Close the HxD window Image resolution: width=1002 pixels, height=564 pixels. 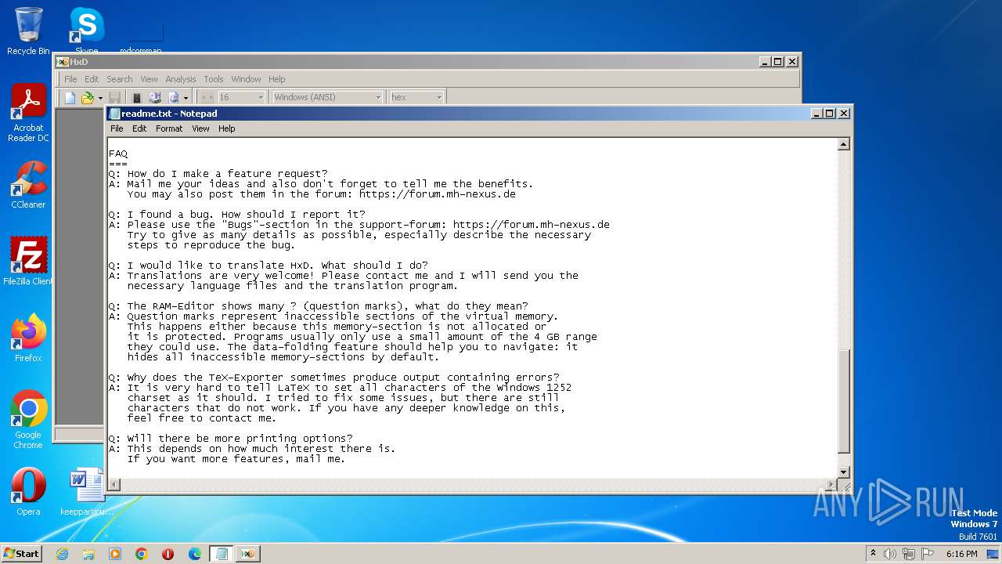[x=792, y=62]
